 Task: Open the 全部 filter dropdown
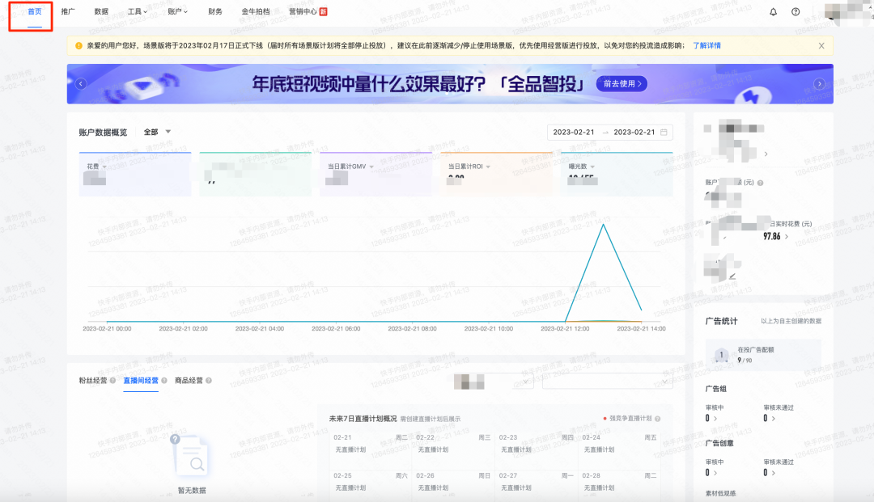coord(157,133)
